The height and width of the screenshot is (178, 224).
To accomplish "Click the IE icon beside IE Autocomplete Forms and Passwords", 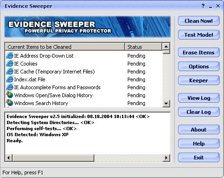I will pyautogui.click(x=10, y=87).
